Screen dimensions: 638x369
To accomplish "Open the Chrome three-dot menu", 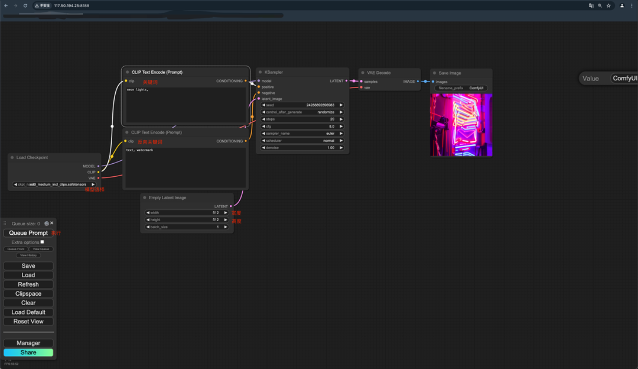I will coord(632,5).
